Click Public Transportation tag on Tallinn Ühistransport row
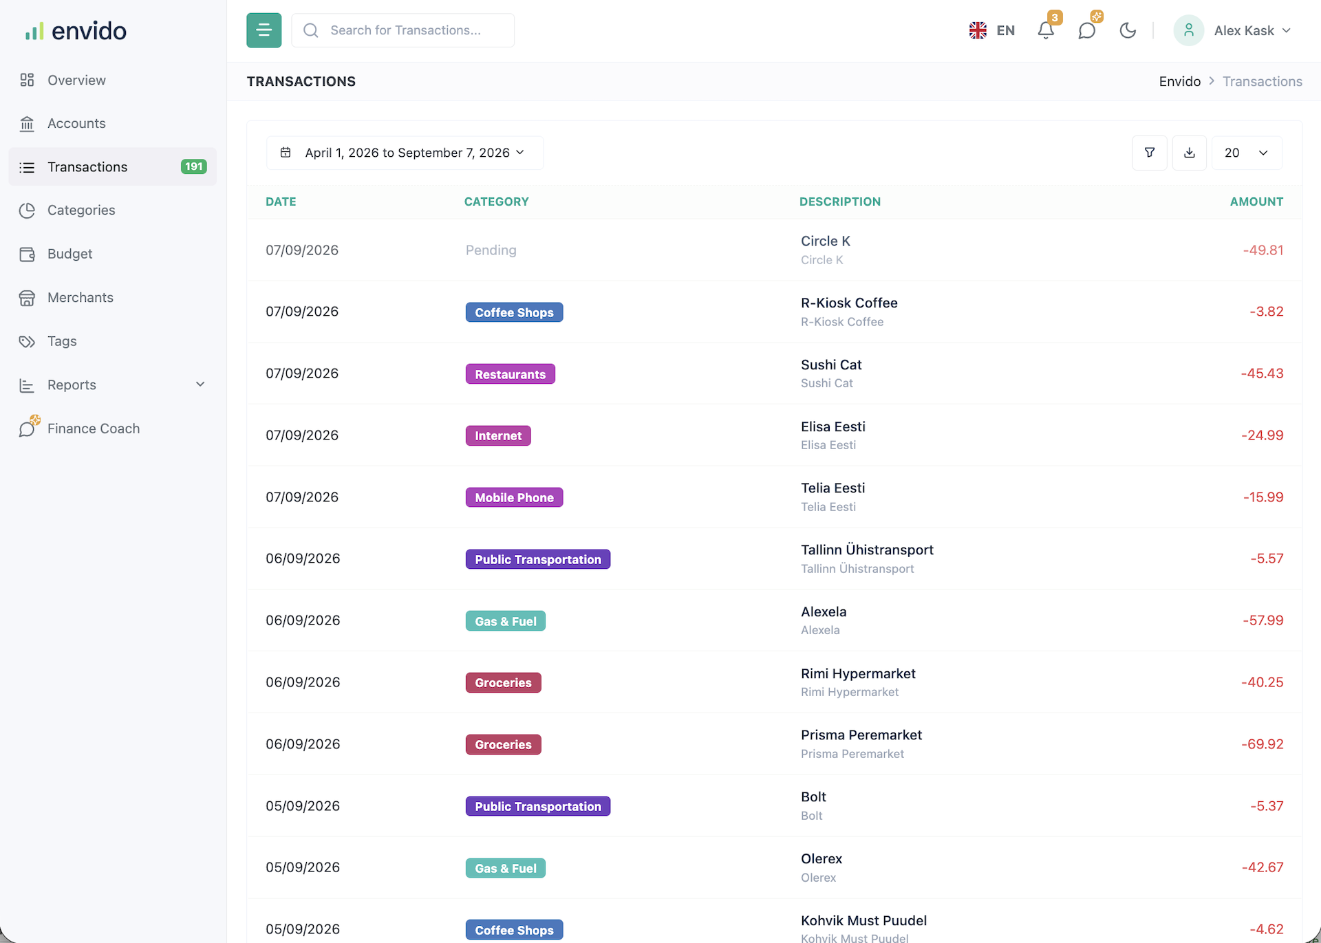Screen dimensions: 1321x943 (537, 559)
